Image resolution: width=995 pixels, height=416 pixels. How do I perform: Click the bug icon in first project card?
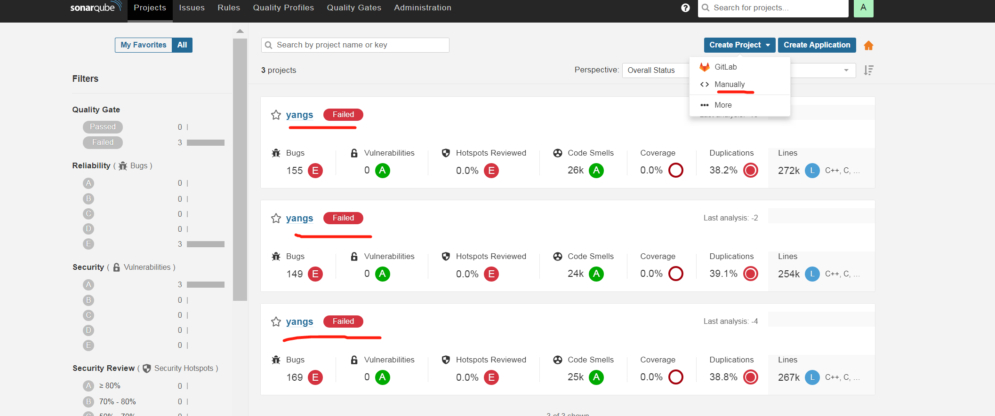click(x=276, y=153)
